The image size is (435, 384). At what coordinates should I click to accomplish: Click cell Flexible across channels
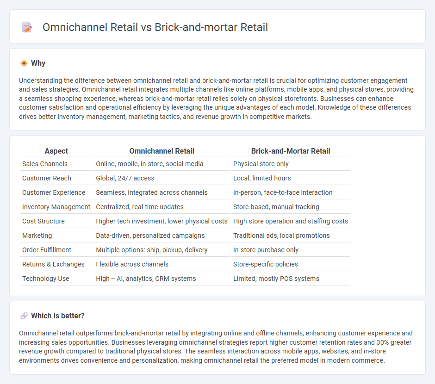132,265
